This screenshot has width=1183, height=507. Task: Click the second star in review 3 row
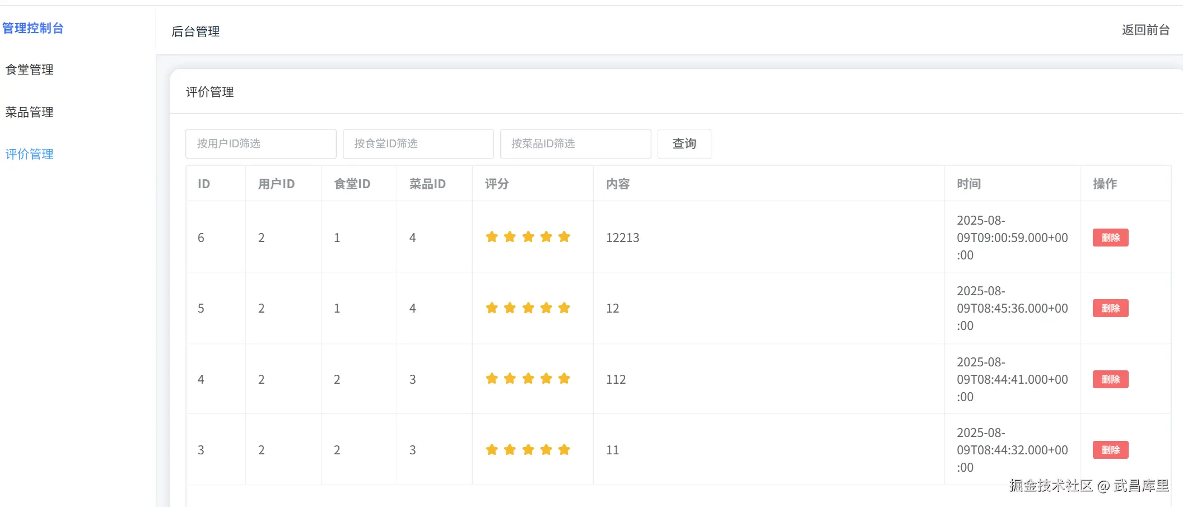510,450
